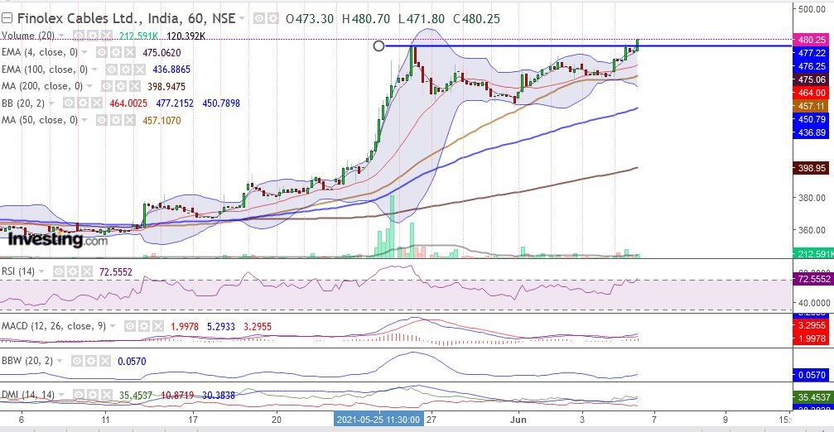The height and width of the screenshot is (432, 834).
Task: Hide MACD plot with eye icon
Action: tap(130, 326)
